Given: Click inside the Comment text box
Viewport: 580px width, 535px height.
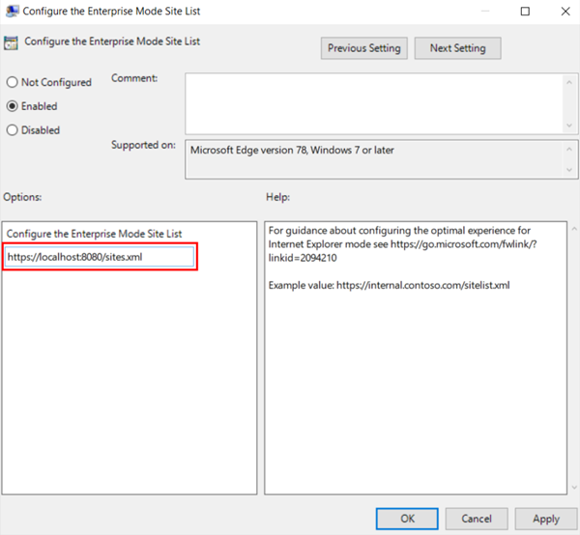Looking at the screenshot, I should coord(373,104).
